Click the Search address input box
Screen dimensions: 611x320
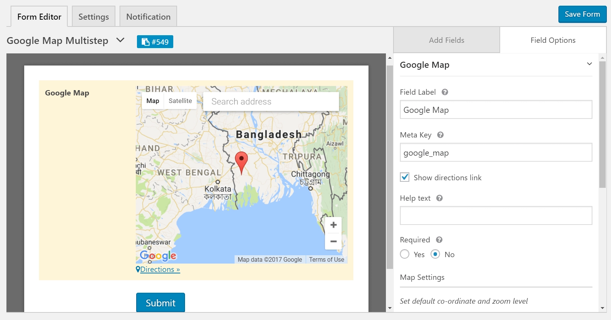[x=271, y=101]
